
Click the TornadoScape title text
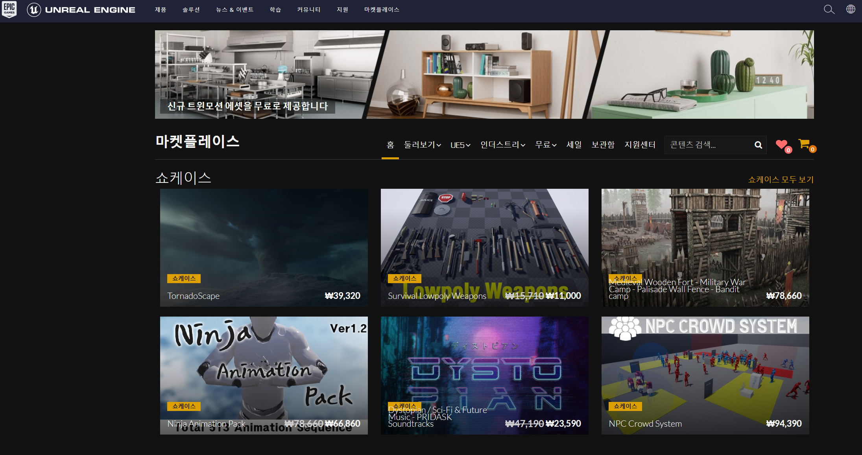click(x=194, y=296)
